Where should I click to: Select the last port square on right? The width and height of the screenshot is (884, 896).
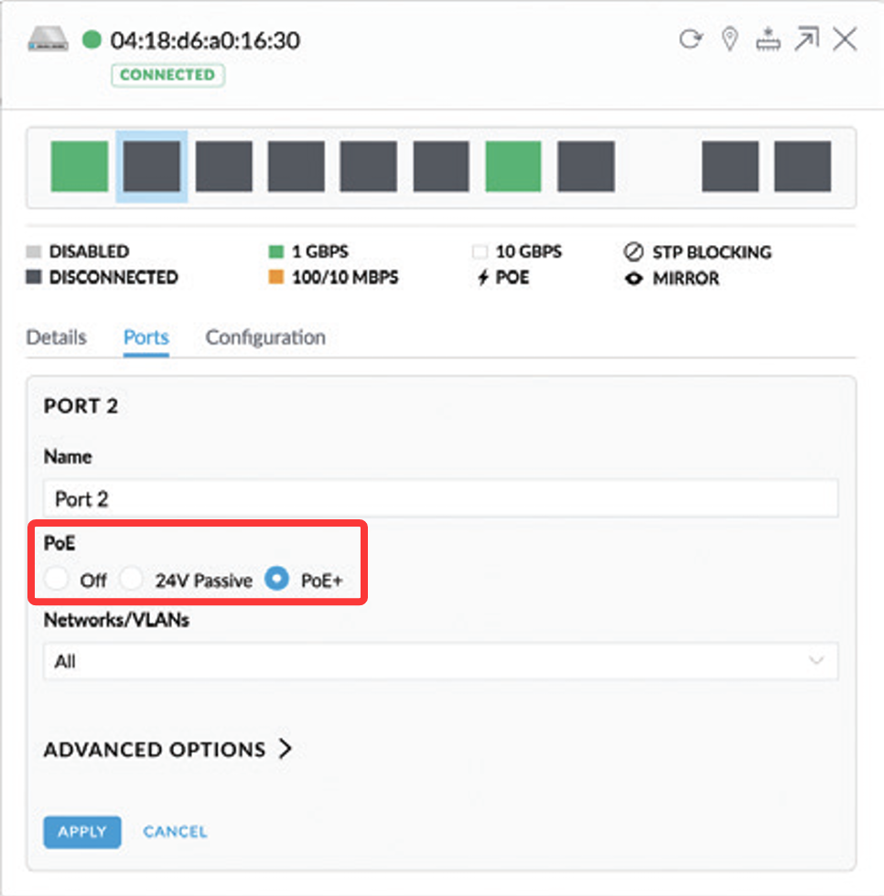[803, 166]
